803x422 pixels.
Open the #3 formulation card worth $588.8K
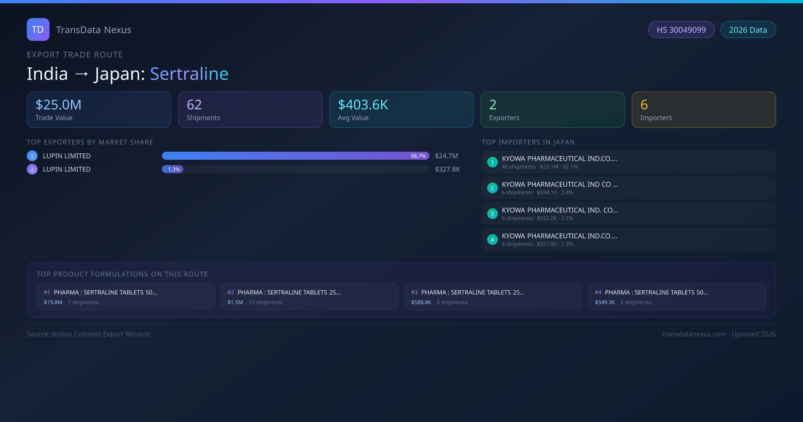[493, 297]
